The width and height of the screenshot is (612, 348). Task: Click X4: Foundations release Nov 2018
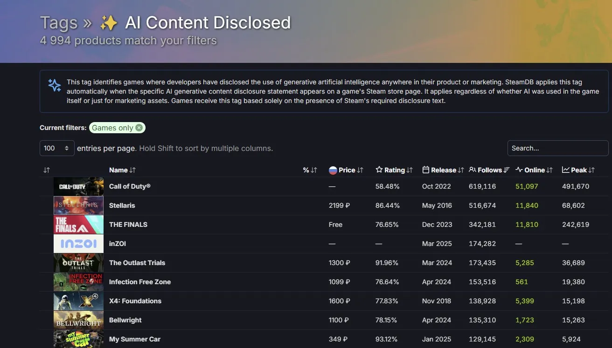click(437, 301)
